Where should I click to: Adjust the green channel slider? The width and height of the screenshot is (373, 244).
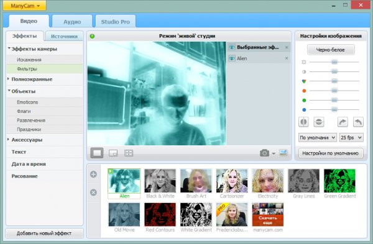pos(334,100)
